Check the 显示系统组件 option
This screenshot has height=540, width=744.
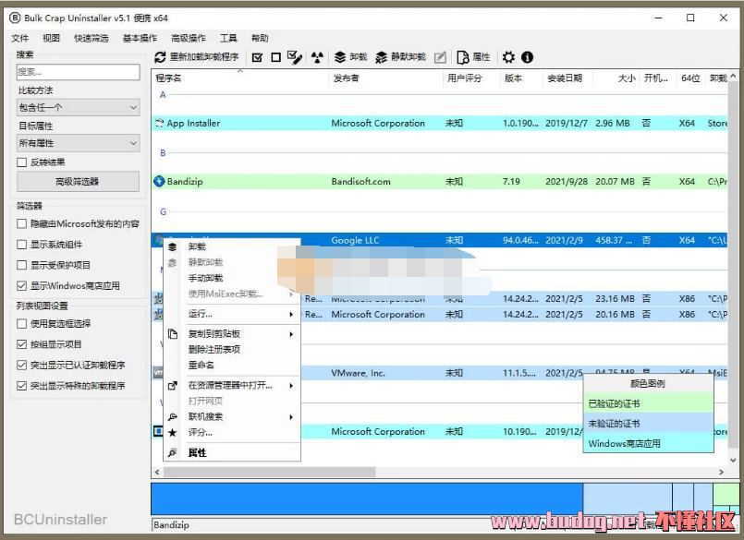pos(21,245)
